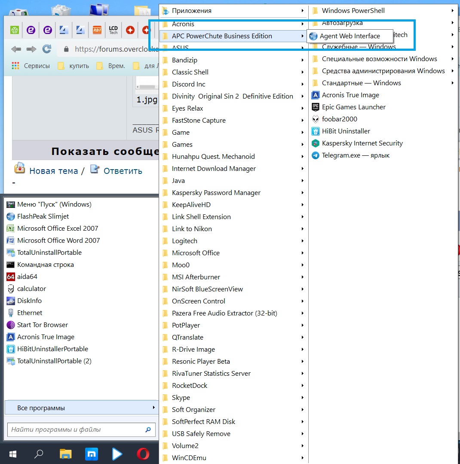460x464 pixels.
Task: Launch Microsoft Office Word 2007
Action: [x=53, y=240]
